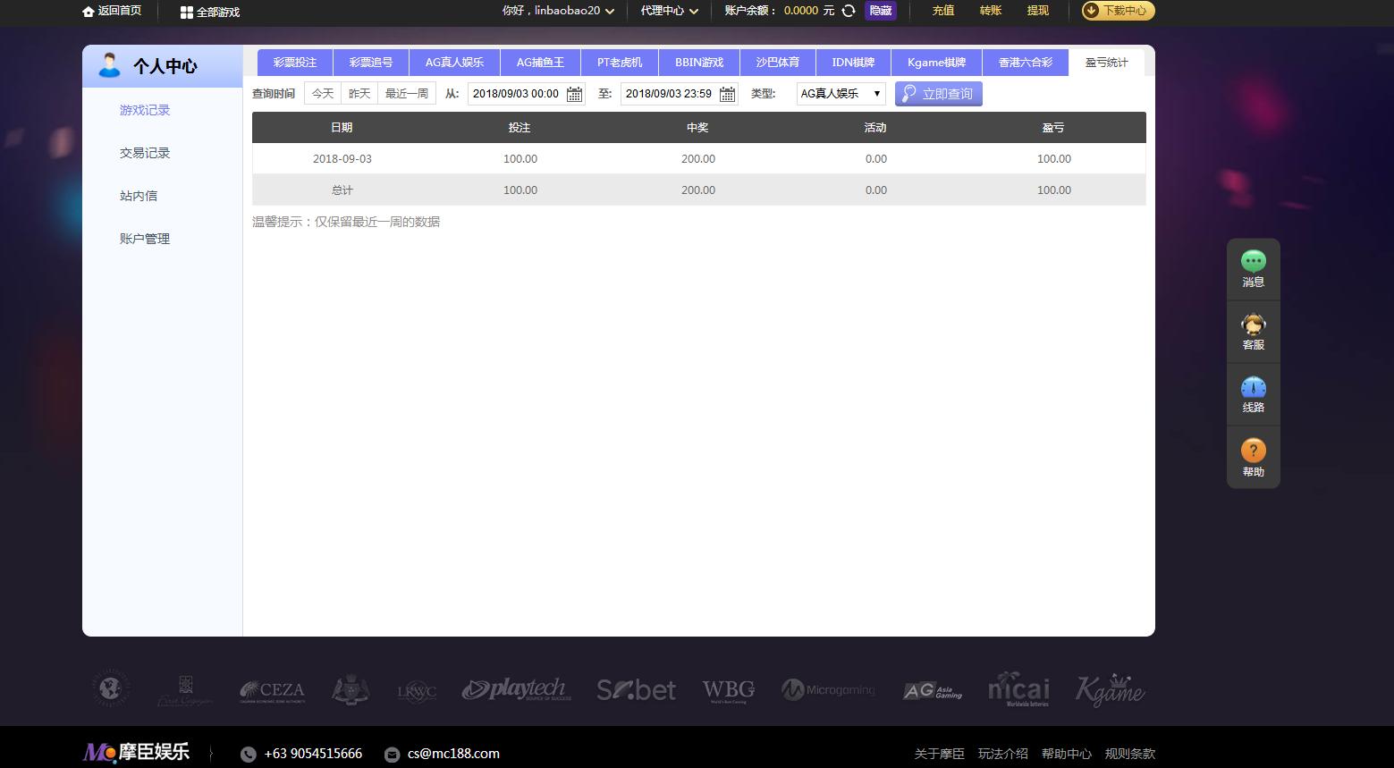Open the 消息 message panel on right sidebar
The height and width of the screenshot is (768, 1394).
point(1253,266)
